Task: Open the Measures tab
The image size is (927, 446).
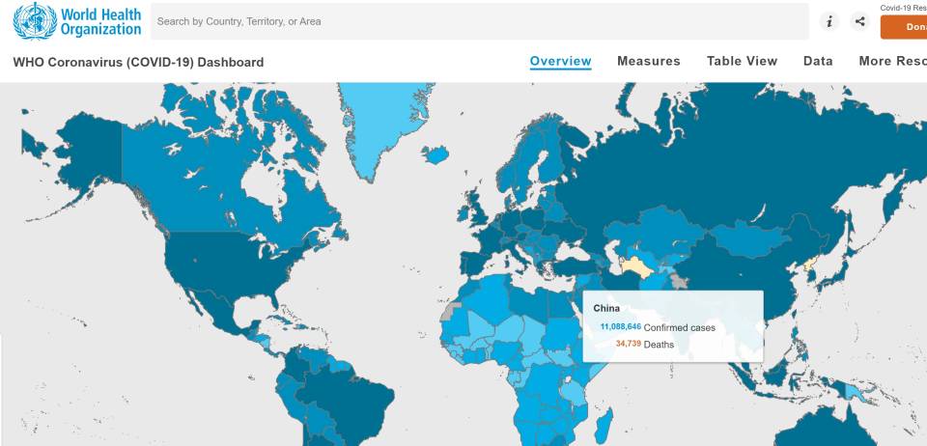Action: click(649, 61)
